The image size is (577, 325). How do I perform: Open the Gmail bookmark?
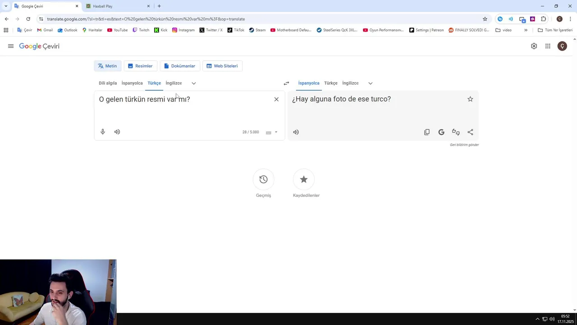(45, 30)
